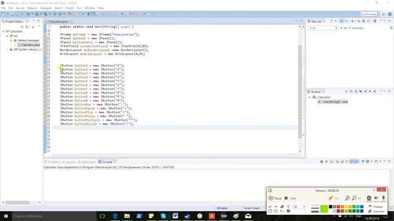Click the Очистить clear button
This screenshot has height=221, width=394.
[x=376, y=211]
